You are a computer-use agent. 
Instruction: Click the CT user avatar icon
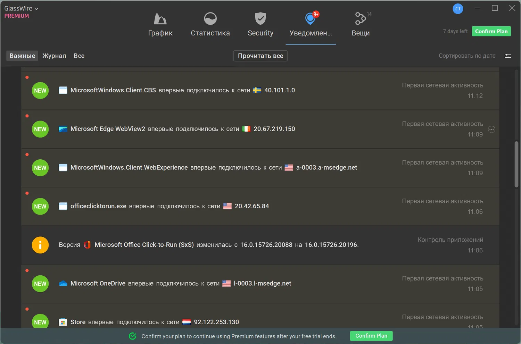pyautogui.click(x=458, y=9)
